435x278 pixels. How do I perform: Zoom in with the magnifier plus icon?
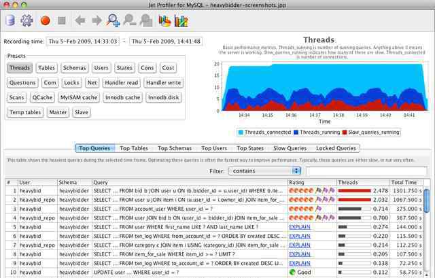(x=114, y=21)
